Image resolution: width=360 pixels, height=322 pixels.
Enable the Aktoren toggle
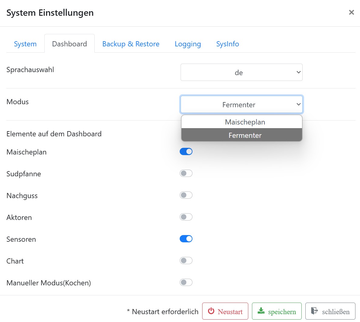point(186,217)
